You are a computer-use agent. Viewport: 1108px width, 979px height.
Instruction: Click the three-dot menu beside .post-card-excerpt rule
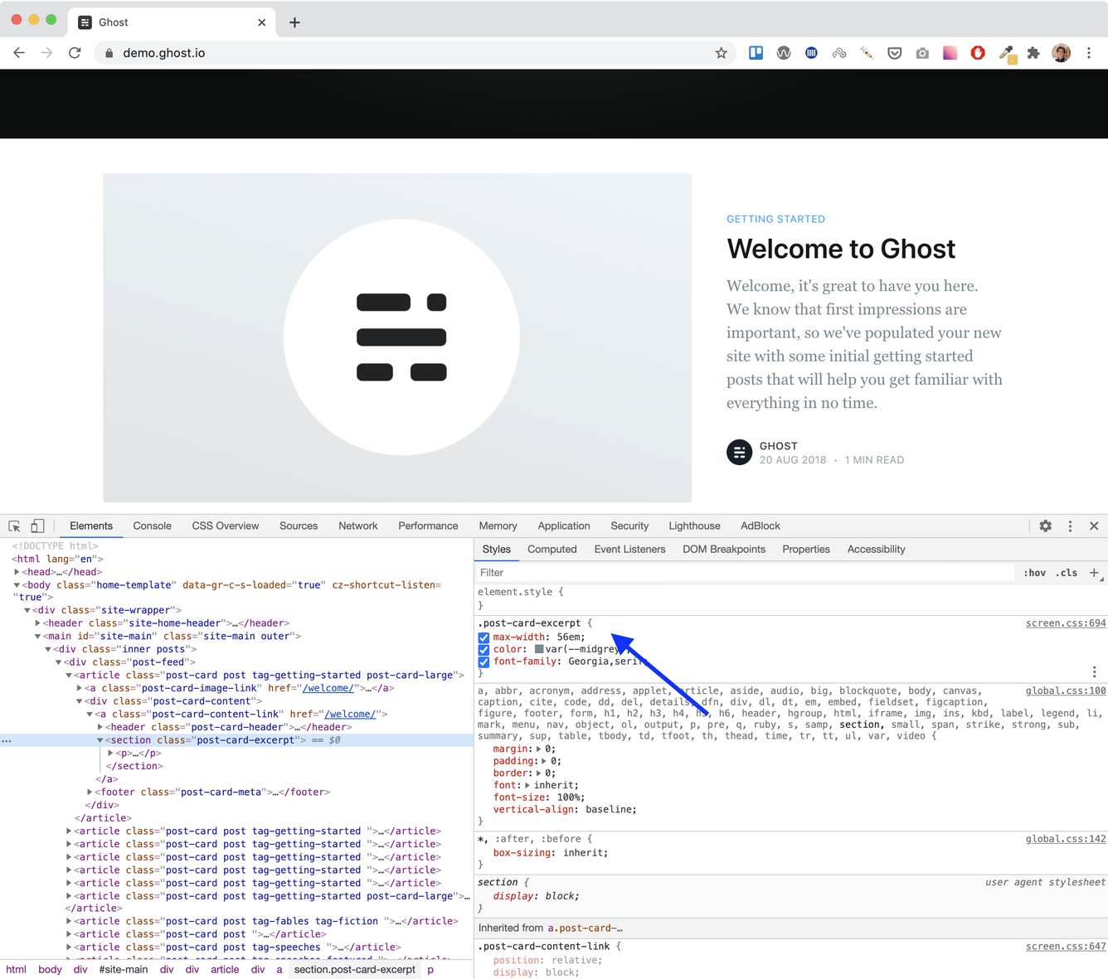click(1094, 671)
